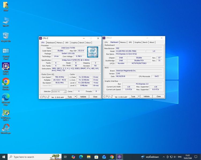201x160 pixels.
Task: Click Validate button in left CPU-Z
Action: pos(83,97)
